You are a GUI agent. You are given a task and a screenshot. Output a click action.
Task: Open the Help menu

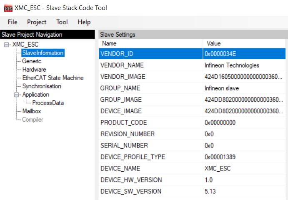point(84,22)
